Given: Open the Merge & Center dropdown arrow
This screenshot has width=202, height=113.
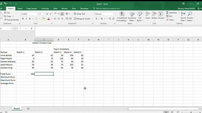Looking at the screenshot, I should click(92, 19).
